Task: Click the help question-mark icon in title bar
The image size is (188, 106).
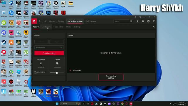Action: (140, 17)
